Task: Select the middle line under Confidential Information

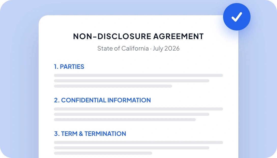Action: coord(132,114)
